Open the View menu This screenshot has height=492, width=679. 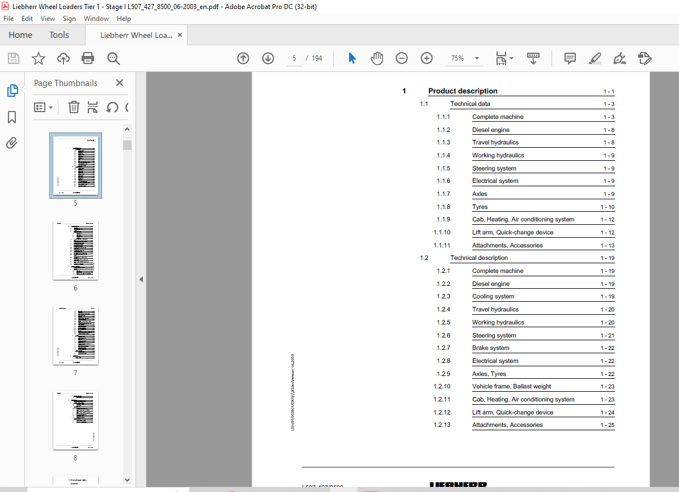tap(48, 19)
